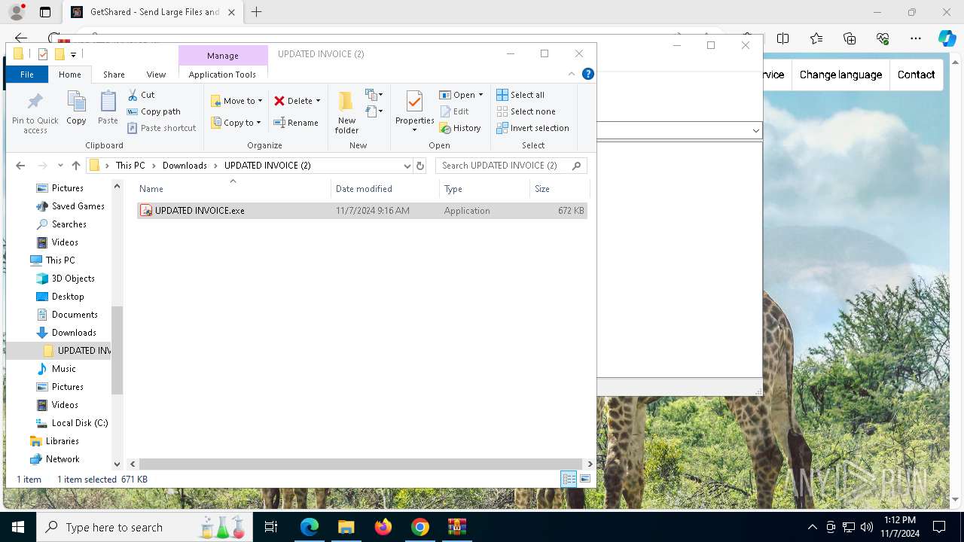The width and height of the screenshot is (964, 542).
Task: Open the File menu
Action: [26, 75]
